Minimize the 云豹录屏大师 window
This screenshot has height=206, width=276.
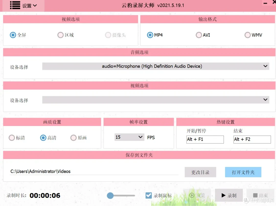pyautogui.click(x=265, y=3)
